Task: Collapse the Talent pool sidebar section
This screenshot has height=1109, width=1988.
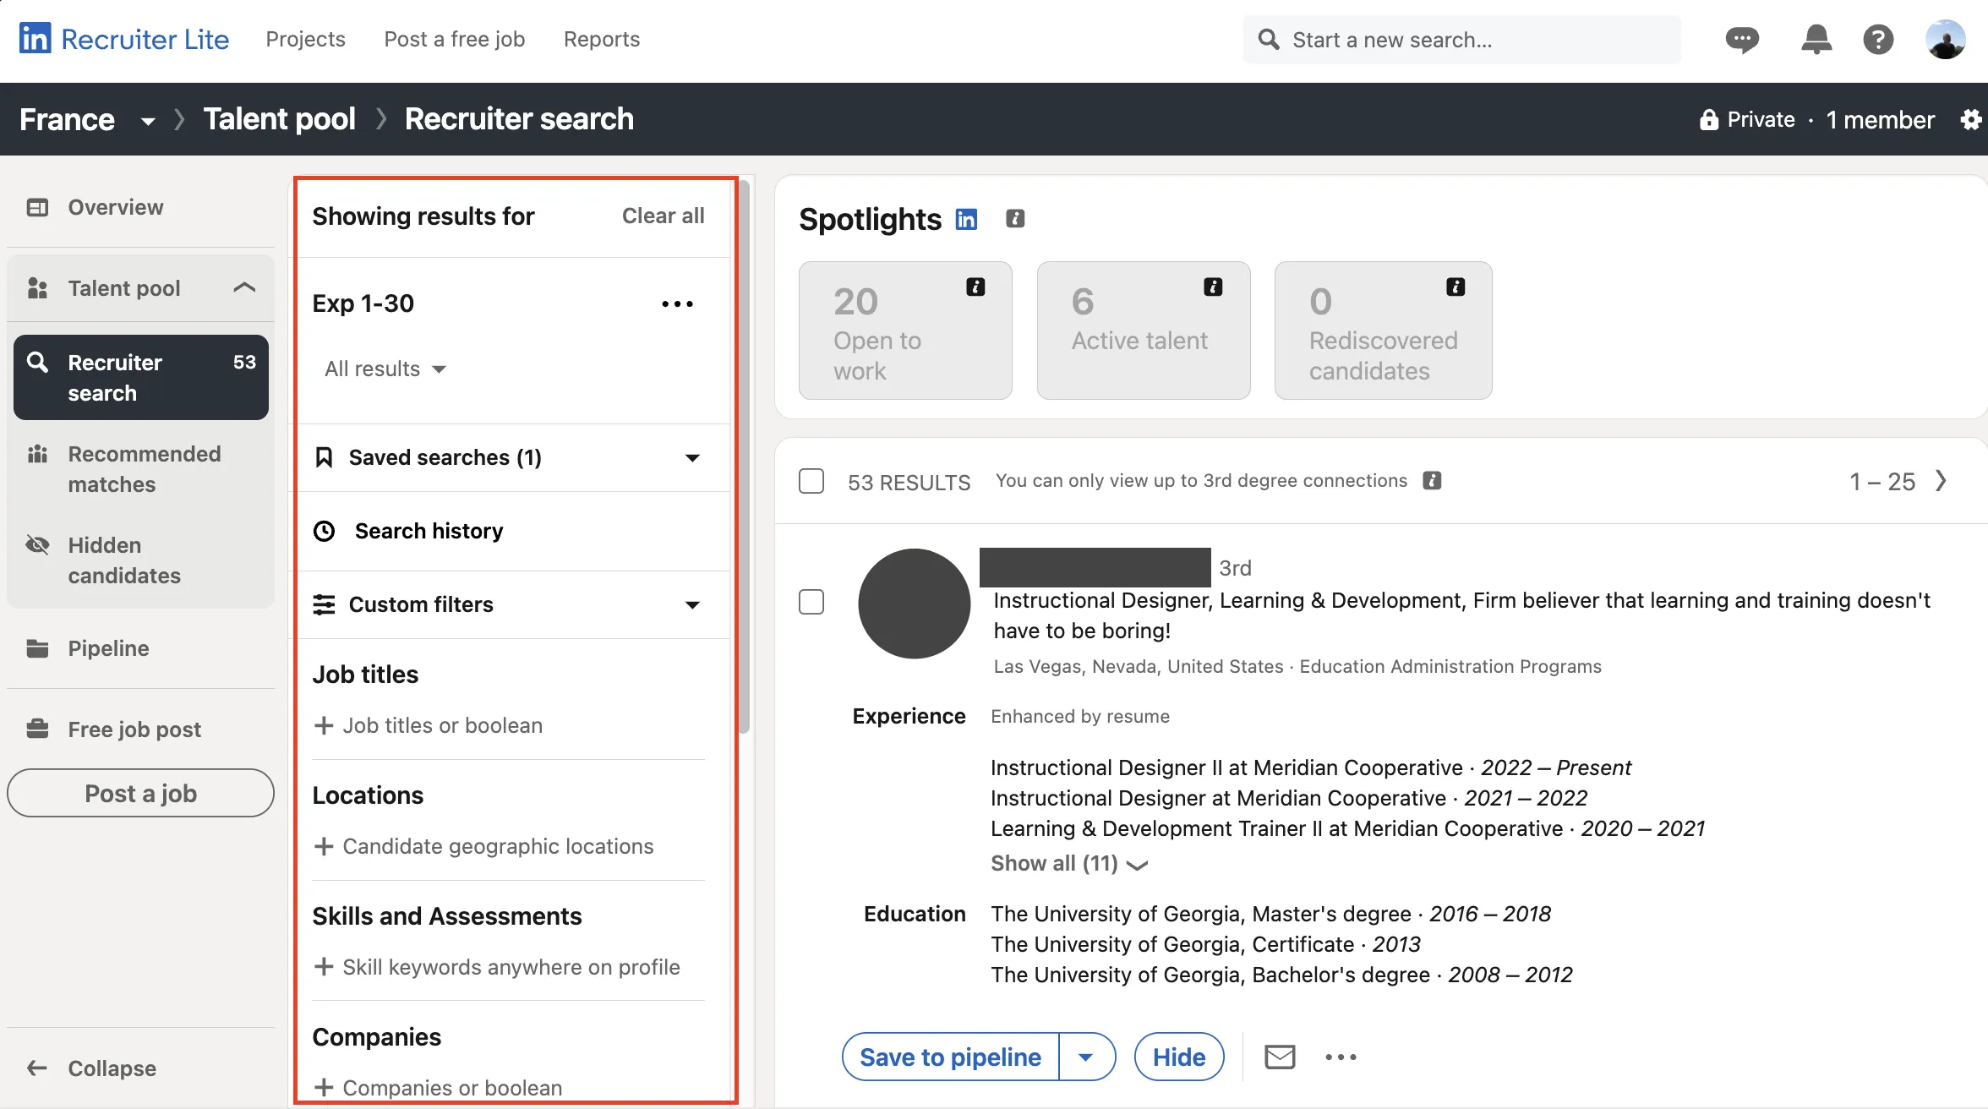Action: pyautogui.click(x=244, y=287)
